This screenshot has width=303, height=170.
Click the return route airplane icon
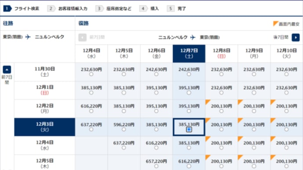coord(193,37)
